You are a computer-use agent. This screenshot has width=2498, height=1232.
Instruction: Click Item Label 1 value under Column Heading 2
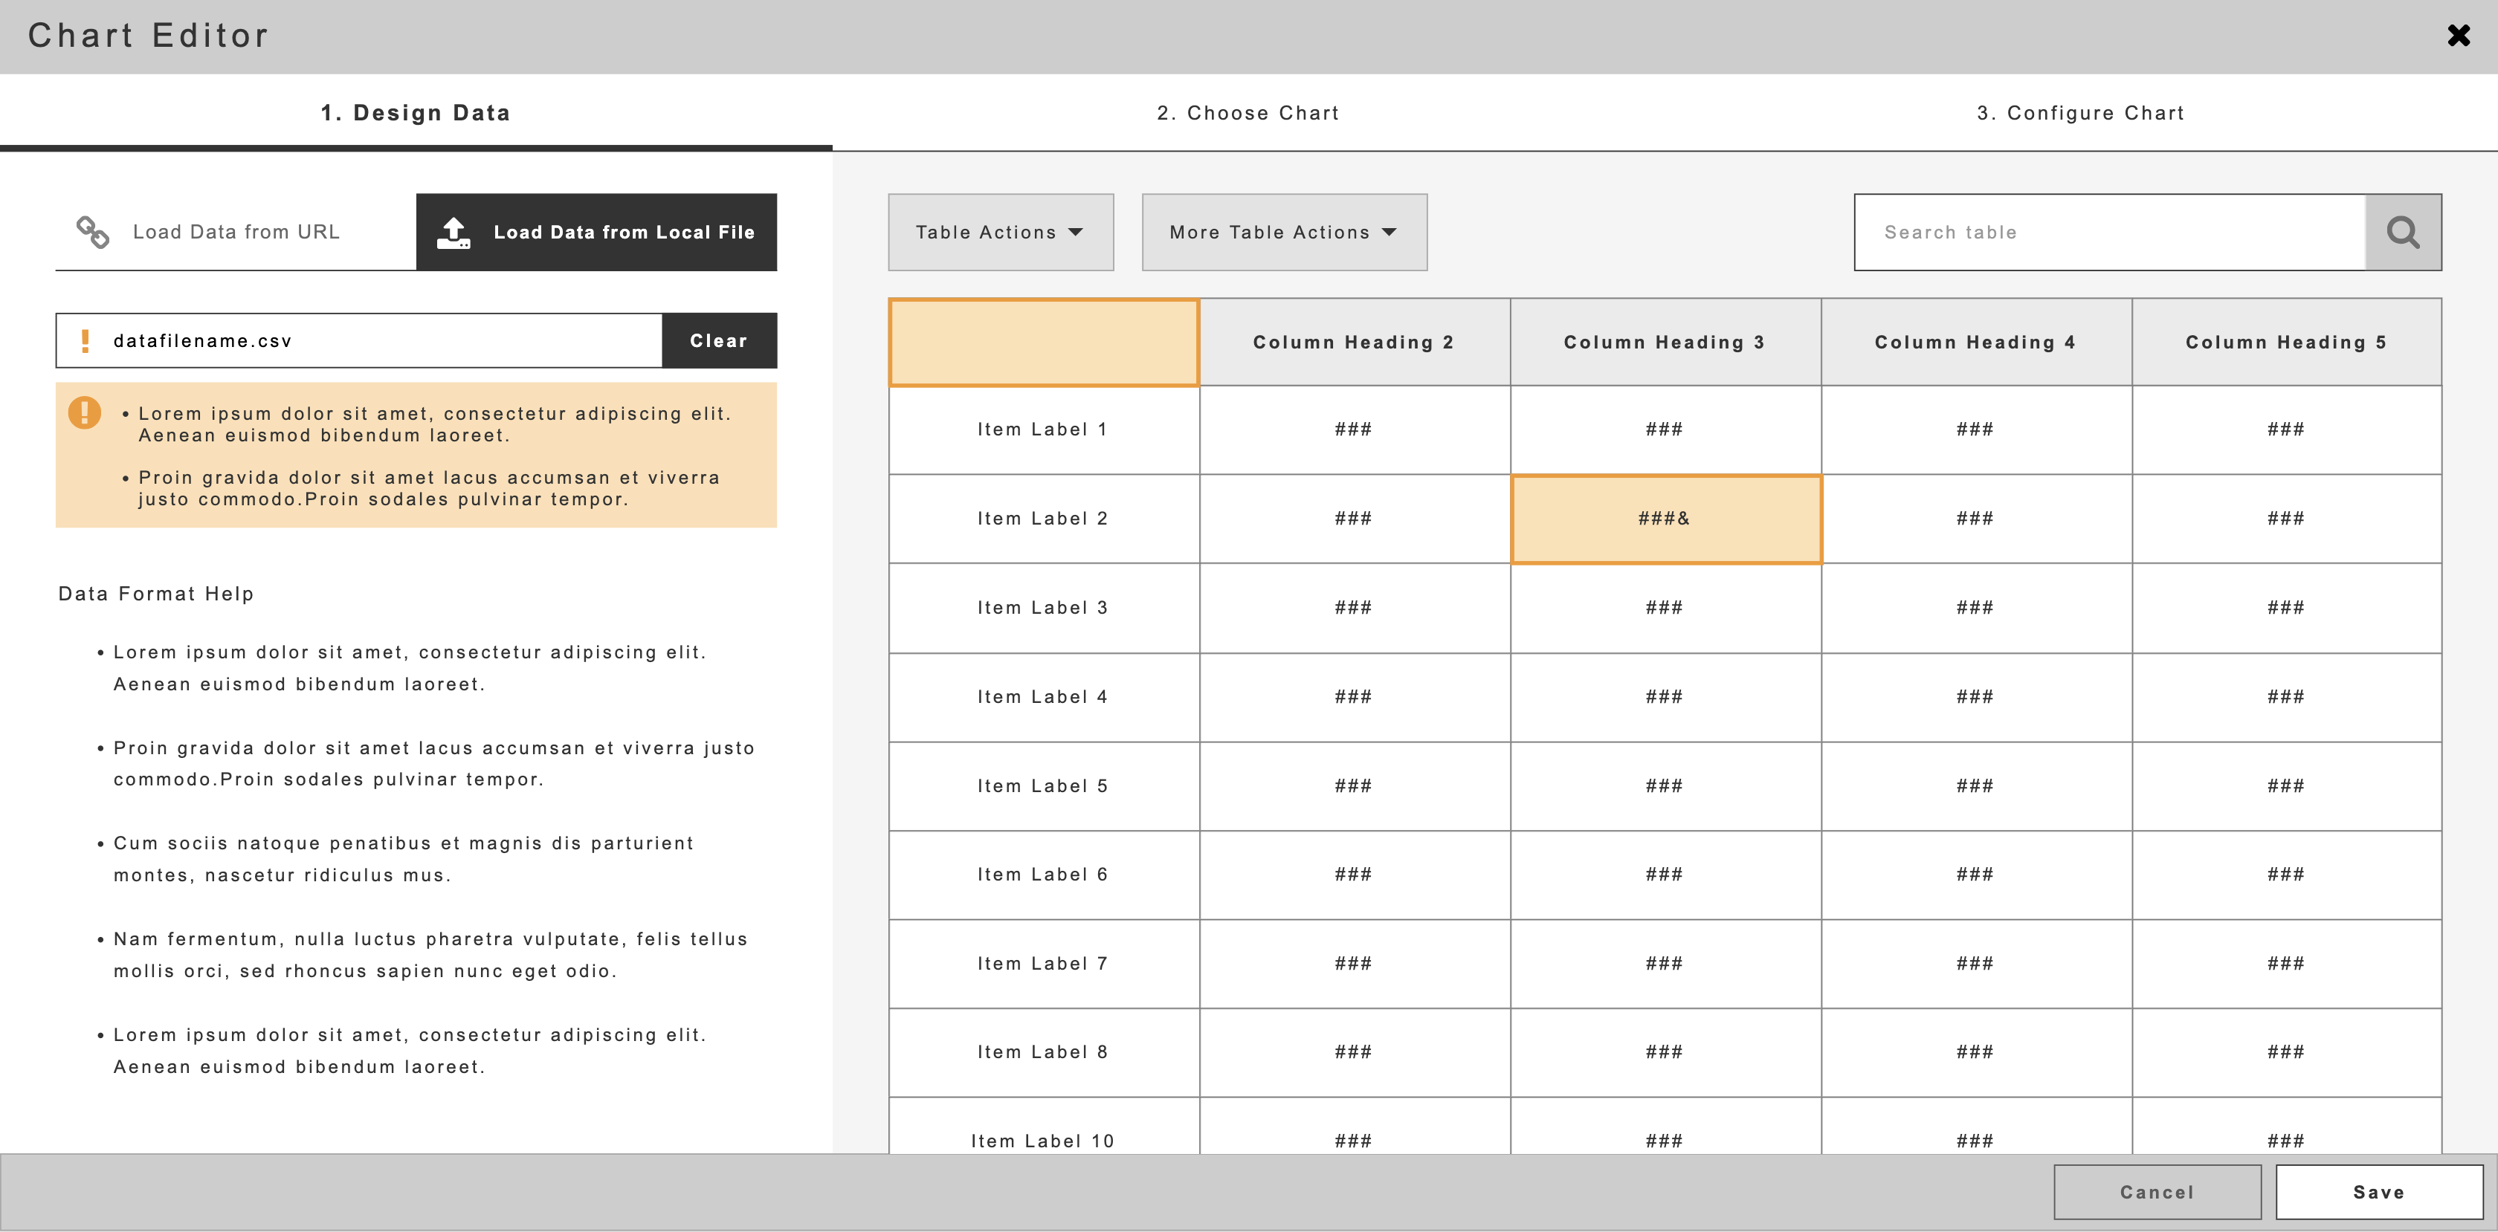(1354, 429)
